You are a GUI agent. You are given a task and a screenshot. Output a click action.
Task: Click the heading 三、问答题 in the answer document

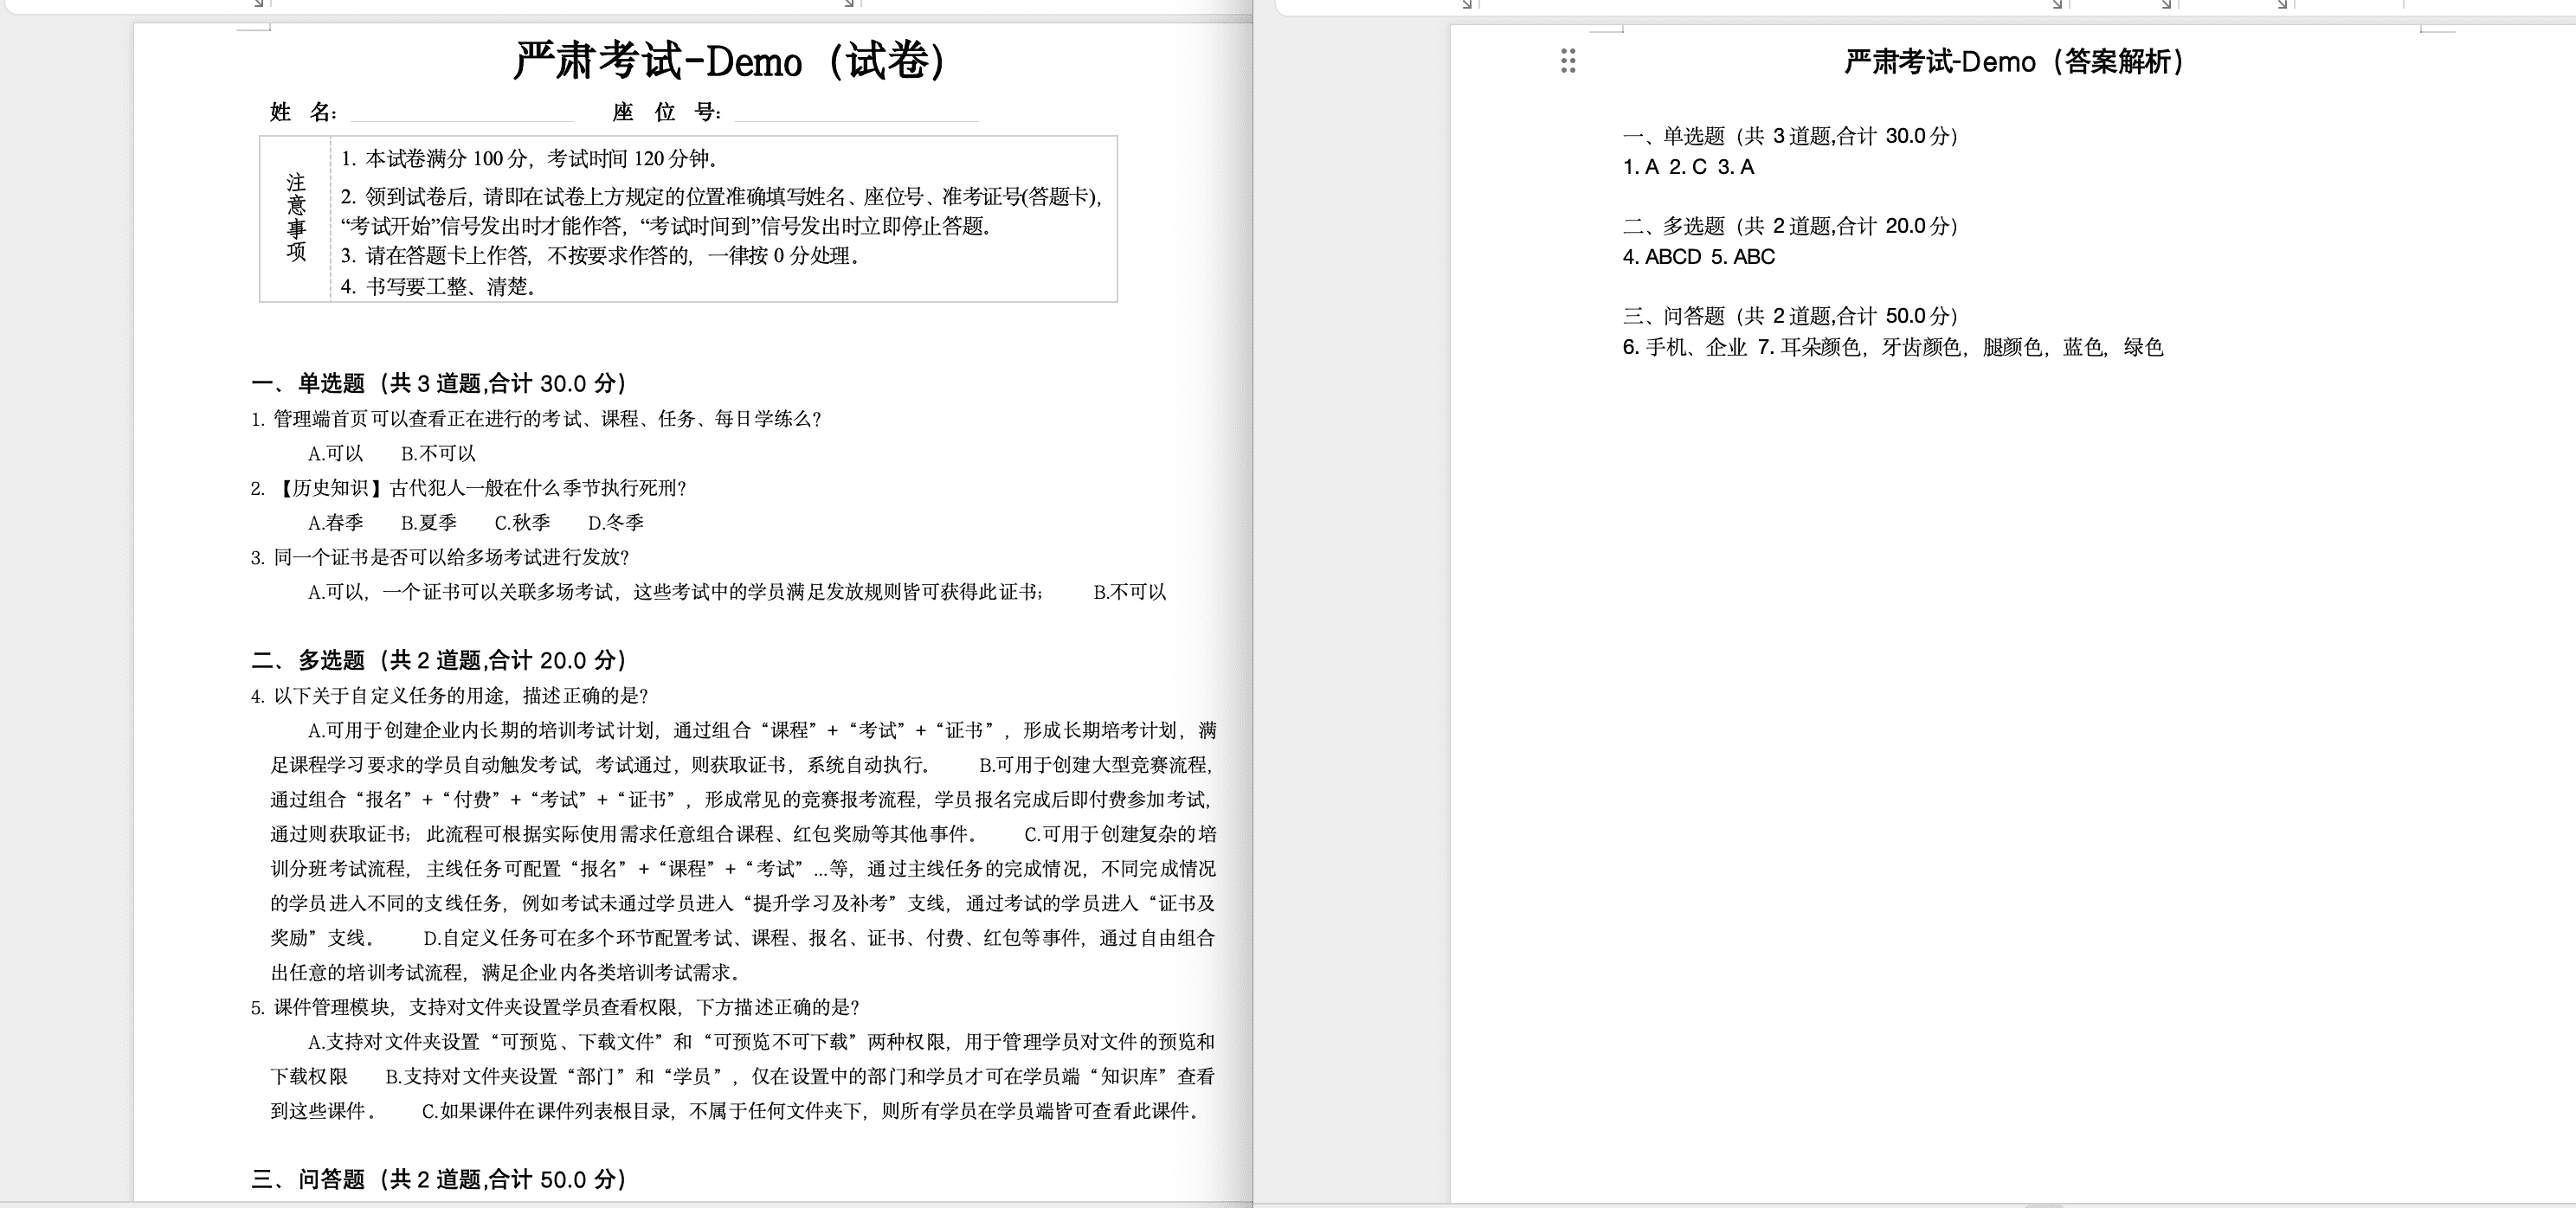[1790, 314]
